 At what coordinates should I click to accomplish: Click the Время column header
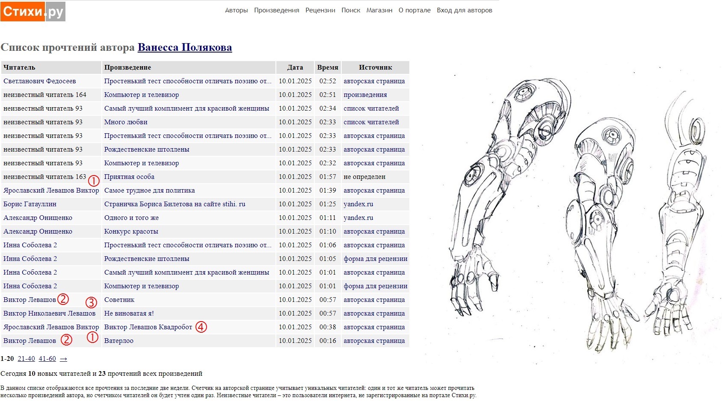(x=328, y=67)
